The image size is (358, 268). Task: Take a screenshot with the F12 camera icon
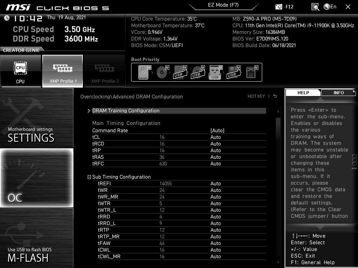coord(279,7)
